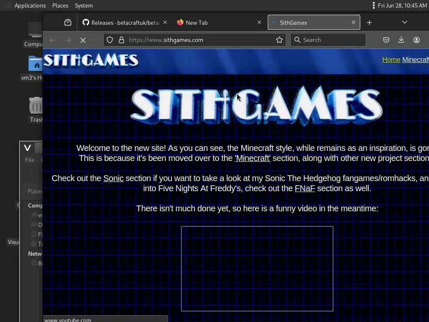
Task: Select the vm3's Home folder icon
Action: [x=34, y=68]
